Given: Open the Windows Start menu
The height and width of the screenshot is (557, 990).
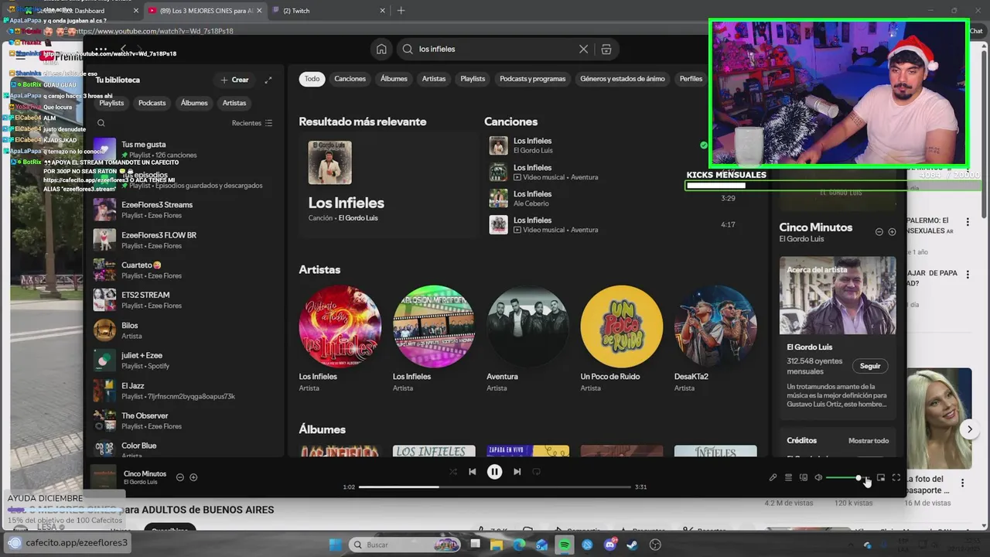Looking at the screenshot, I should 336,545.
